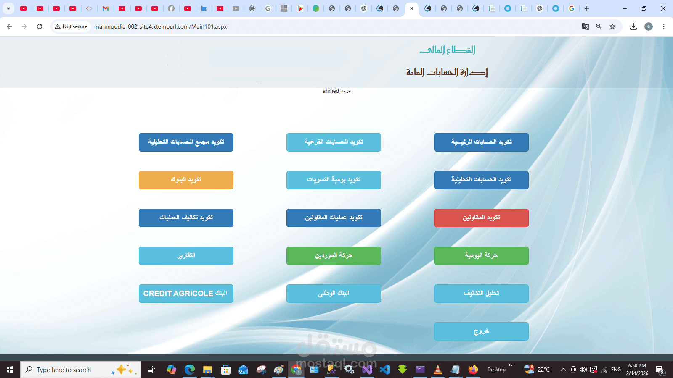673x378 pixels.
Task: Click the Not secure site info badge
Action: tap(71, 26)
